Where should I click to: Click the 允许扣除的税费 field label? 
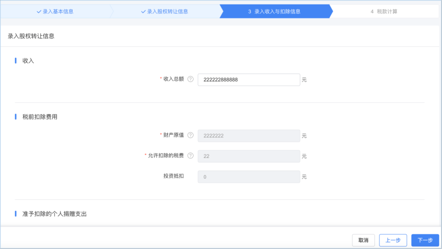coord(166,155)
